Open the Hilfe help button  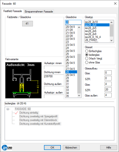108,147
